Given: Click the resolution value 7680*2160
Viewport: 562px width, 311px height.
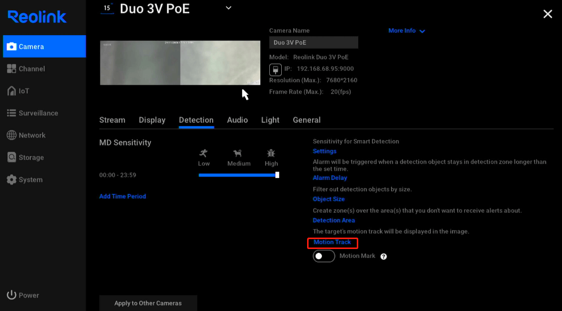Looking at the screenshot, I should point(341,80).
